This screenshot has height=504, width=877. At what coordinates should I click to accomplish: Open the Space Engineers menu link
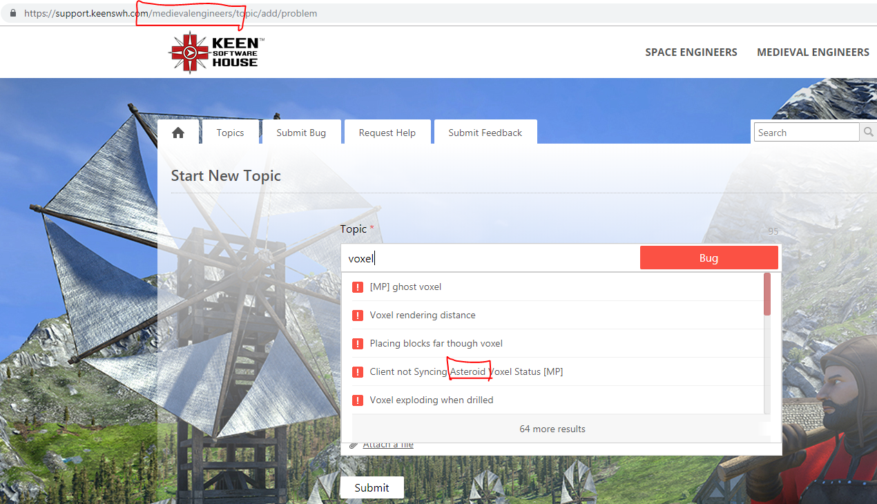691,52
